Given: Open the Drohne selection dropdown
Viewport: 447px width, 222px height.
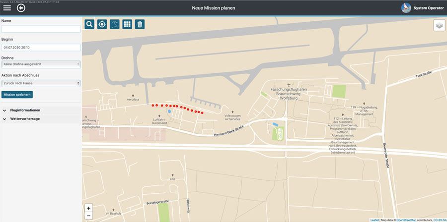Looking at the screenshot, I should pos(41,64).
